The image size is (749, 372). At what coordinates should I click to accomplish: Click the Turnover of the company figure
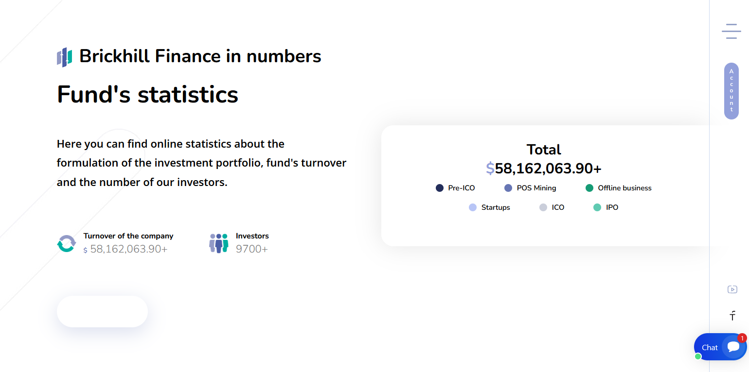tap(125, 249)
